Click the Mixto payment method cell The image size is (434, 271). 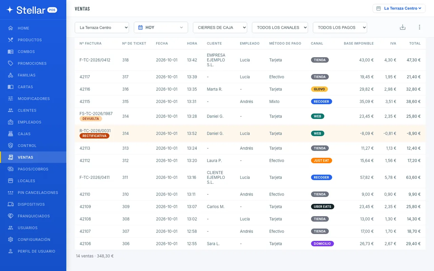(274, 102)
